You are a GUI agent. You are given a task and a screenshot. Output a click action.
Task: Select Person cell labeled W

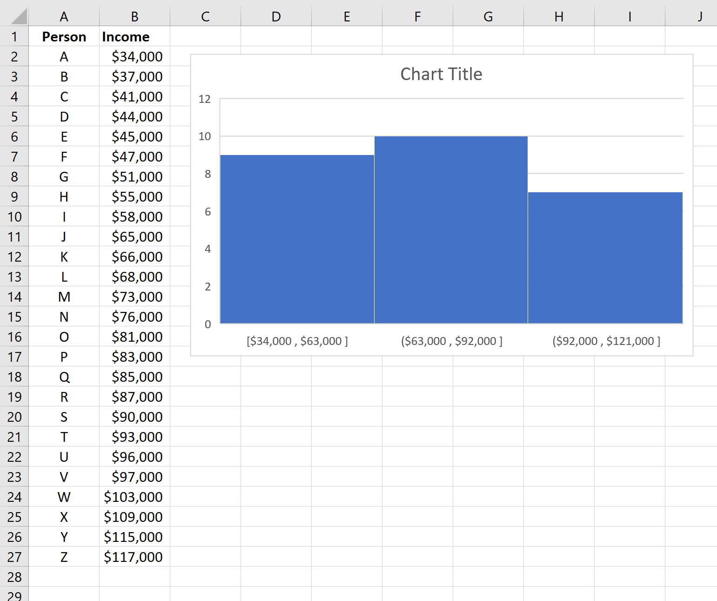pos(64,497)
